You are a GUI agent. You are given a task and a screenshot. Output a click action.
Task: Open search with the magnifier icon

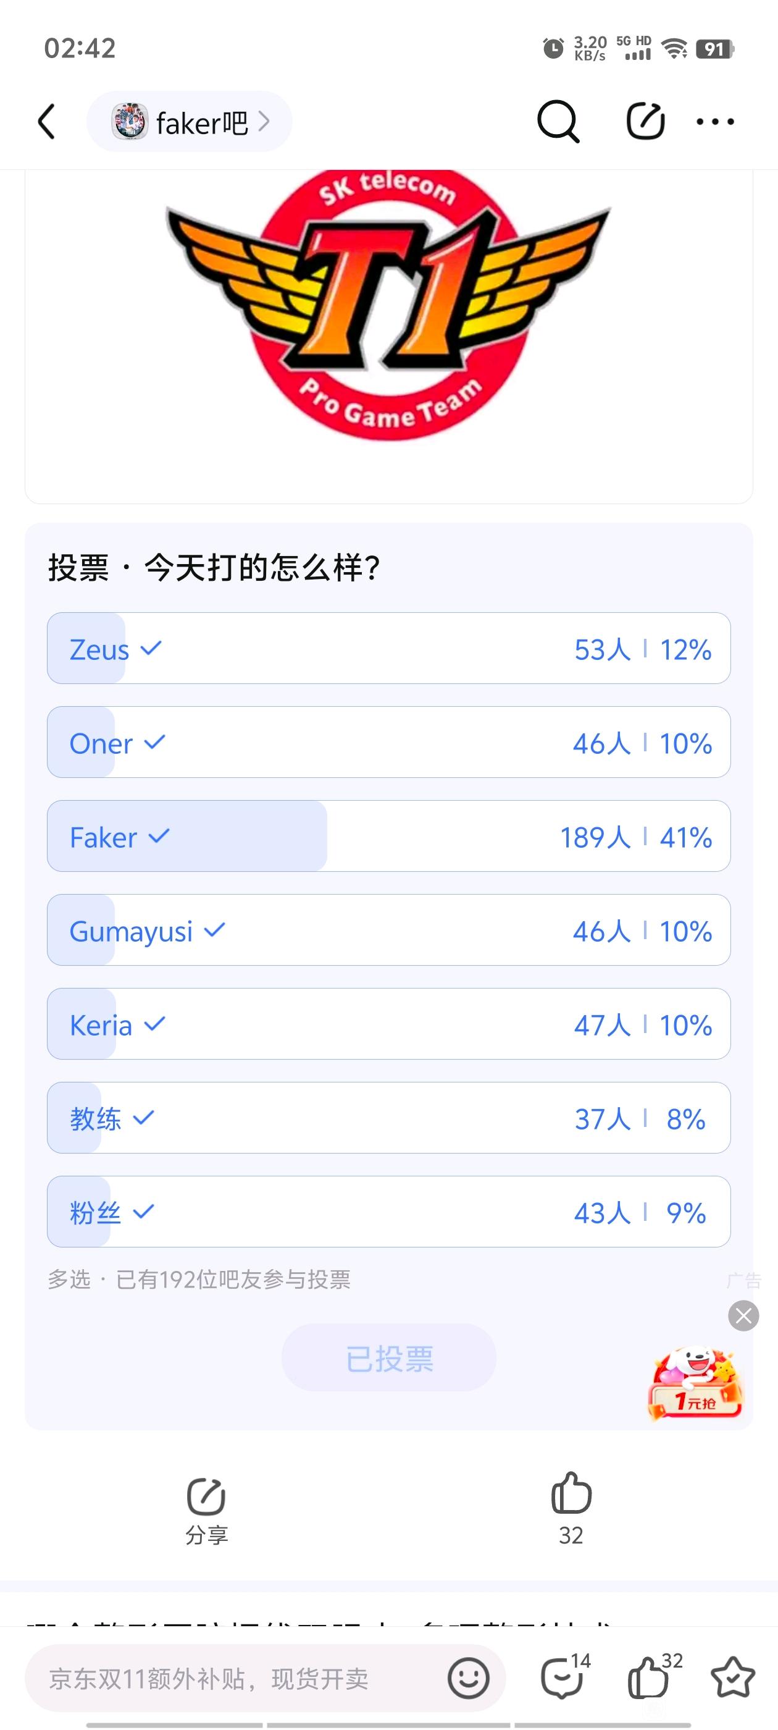558,122
